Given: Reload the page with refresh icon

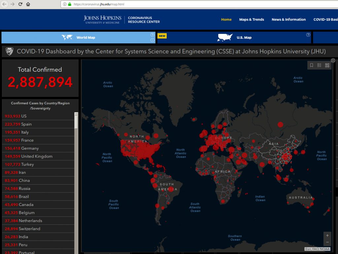Looking at the screenshot, I should (20, 4).
